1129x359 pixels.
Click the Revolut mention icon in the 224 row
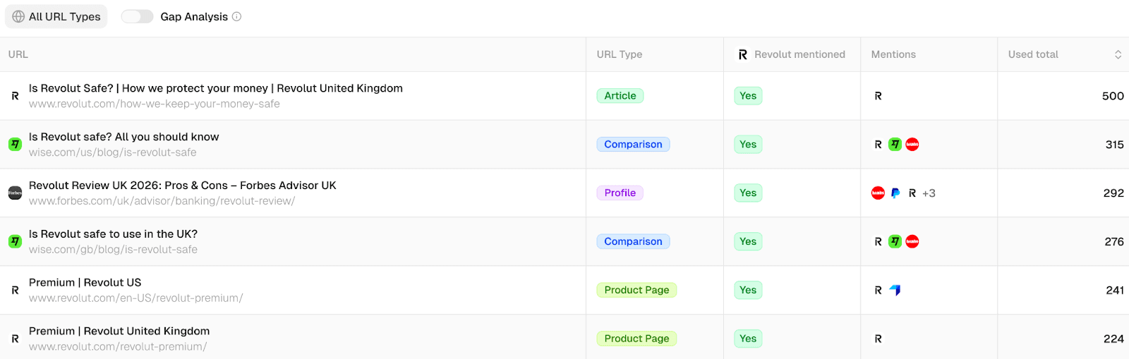(x=878, y=339)
